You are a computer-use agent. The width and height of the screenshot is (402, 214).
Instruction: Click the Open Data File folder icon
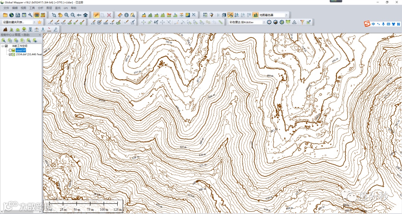(x=5, y=15)
